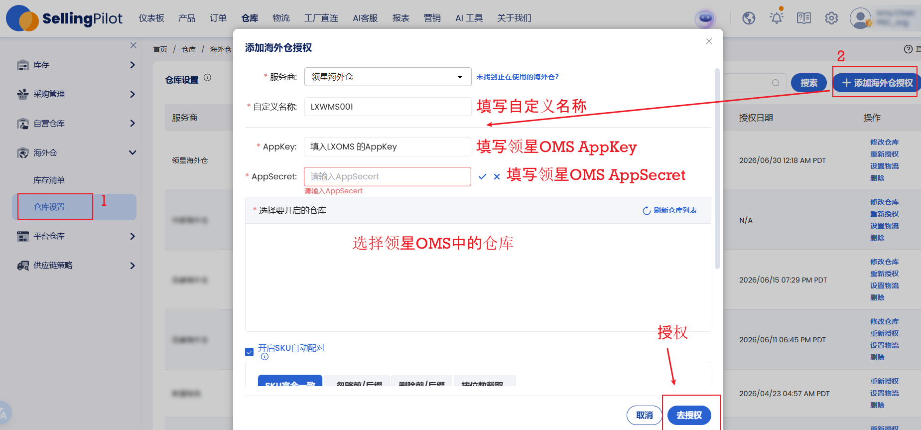The width and height of the screenshot is (921, 430).
Task: Focus the AppSecret input field
Action: click(x=388, y=176)
